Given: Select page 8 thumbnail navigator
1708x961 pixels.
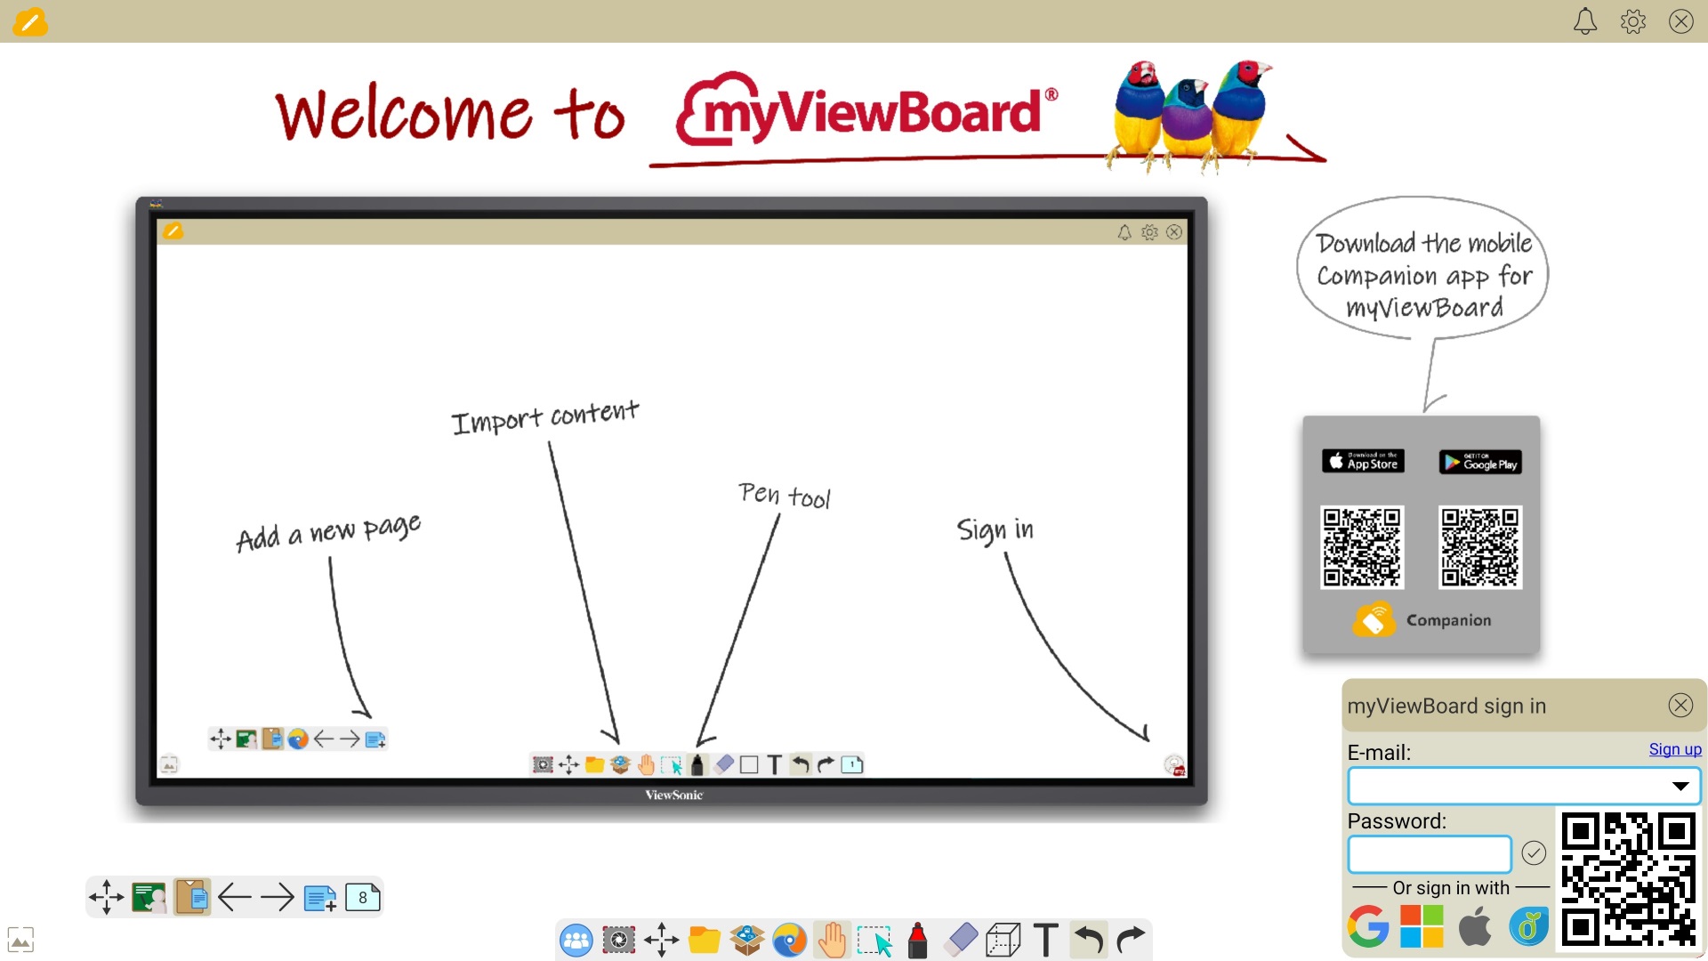Looking at the screenshot, I should click(x=365, y=898).
